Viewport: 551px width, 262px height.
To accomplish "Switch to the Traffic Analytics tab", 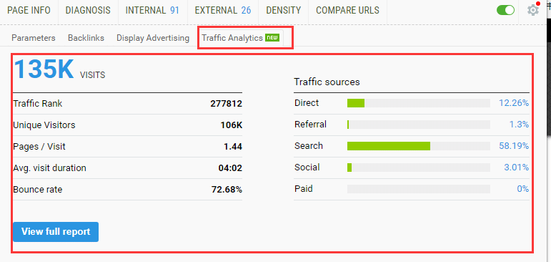I will click(x=241, y=38).
